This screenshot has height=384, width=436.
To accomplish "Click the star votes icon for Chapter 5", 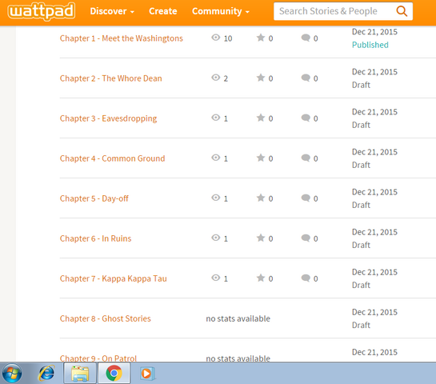I will (261, 198).
